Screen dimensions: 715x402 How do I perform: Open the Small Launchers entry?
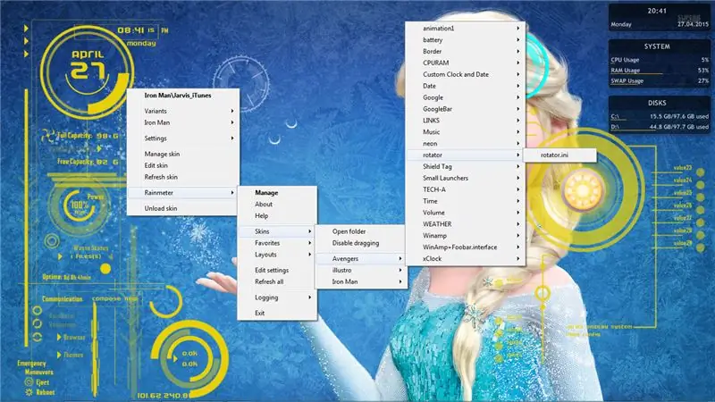pyautogui.click(x=465, y=178)
